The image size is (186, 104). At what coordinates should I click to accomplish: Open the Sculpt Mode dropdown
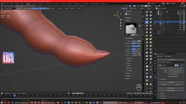(x=10, y=6)
